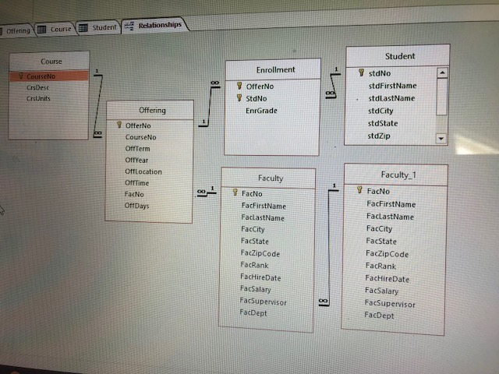Select FacState in the Faculty_1 table
This screenshot has width=499, height=374.
pos(381,242)
